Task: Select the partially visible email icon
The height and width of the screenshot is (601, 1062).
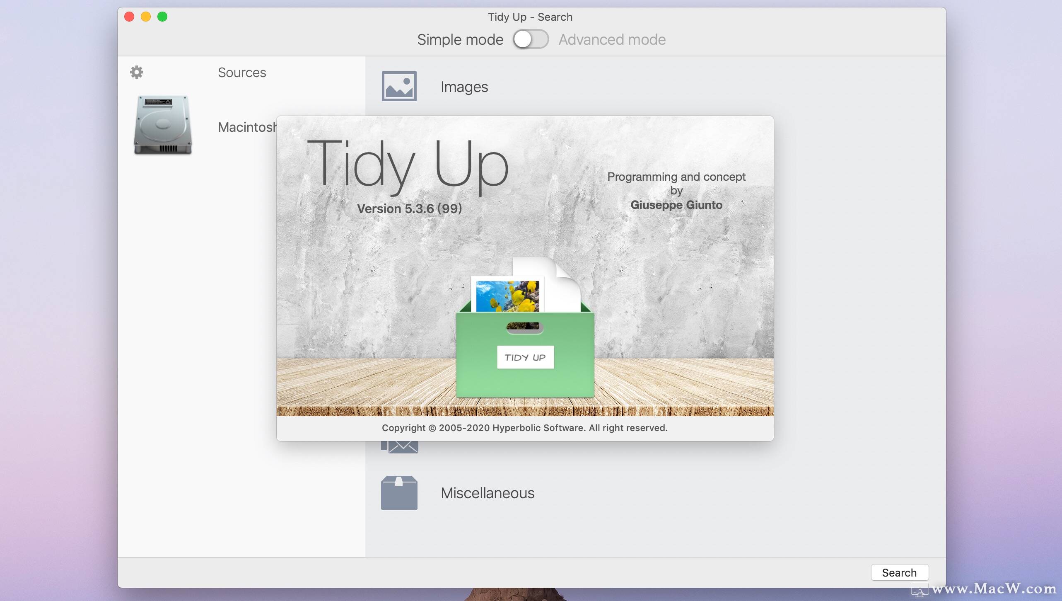Action: coord(398,446)
